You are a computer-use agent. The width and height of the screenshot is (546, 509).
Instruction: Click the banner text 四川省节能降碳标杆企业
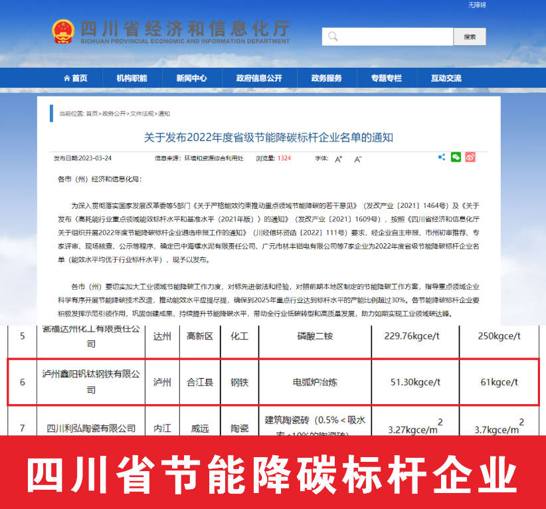(272, 474)
